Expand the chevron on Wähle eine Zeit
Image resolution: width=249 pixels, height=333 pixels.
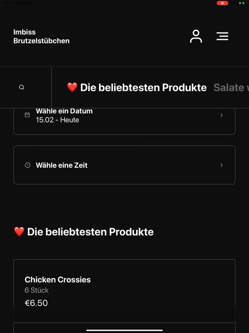pos(221,165)
